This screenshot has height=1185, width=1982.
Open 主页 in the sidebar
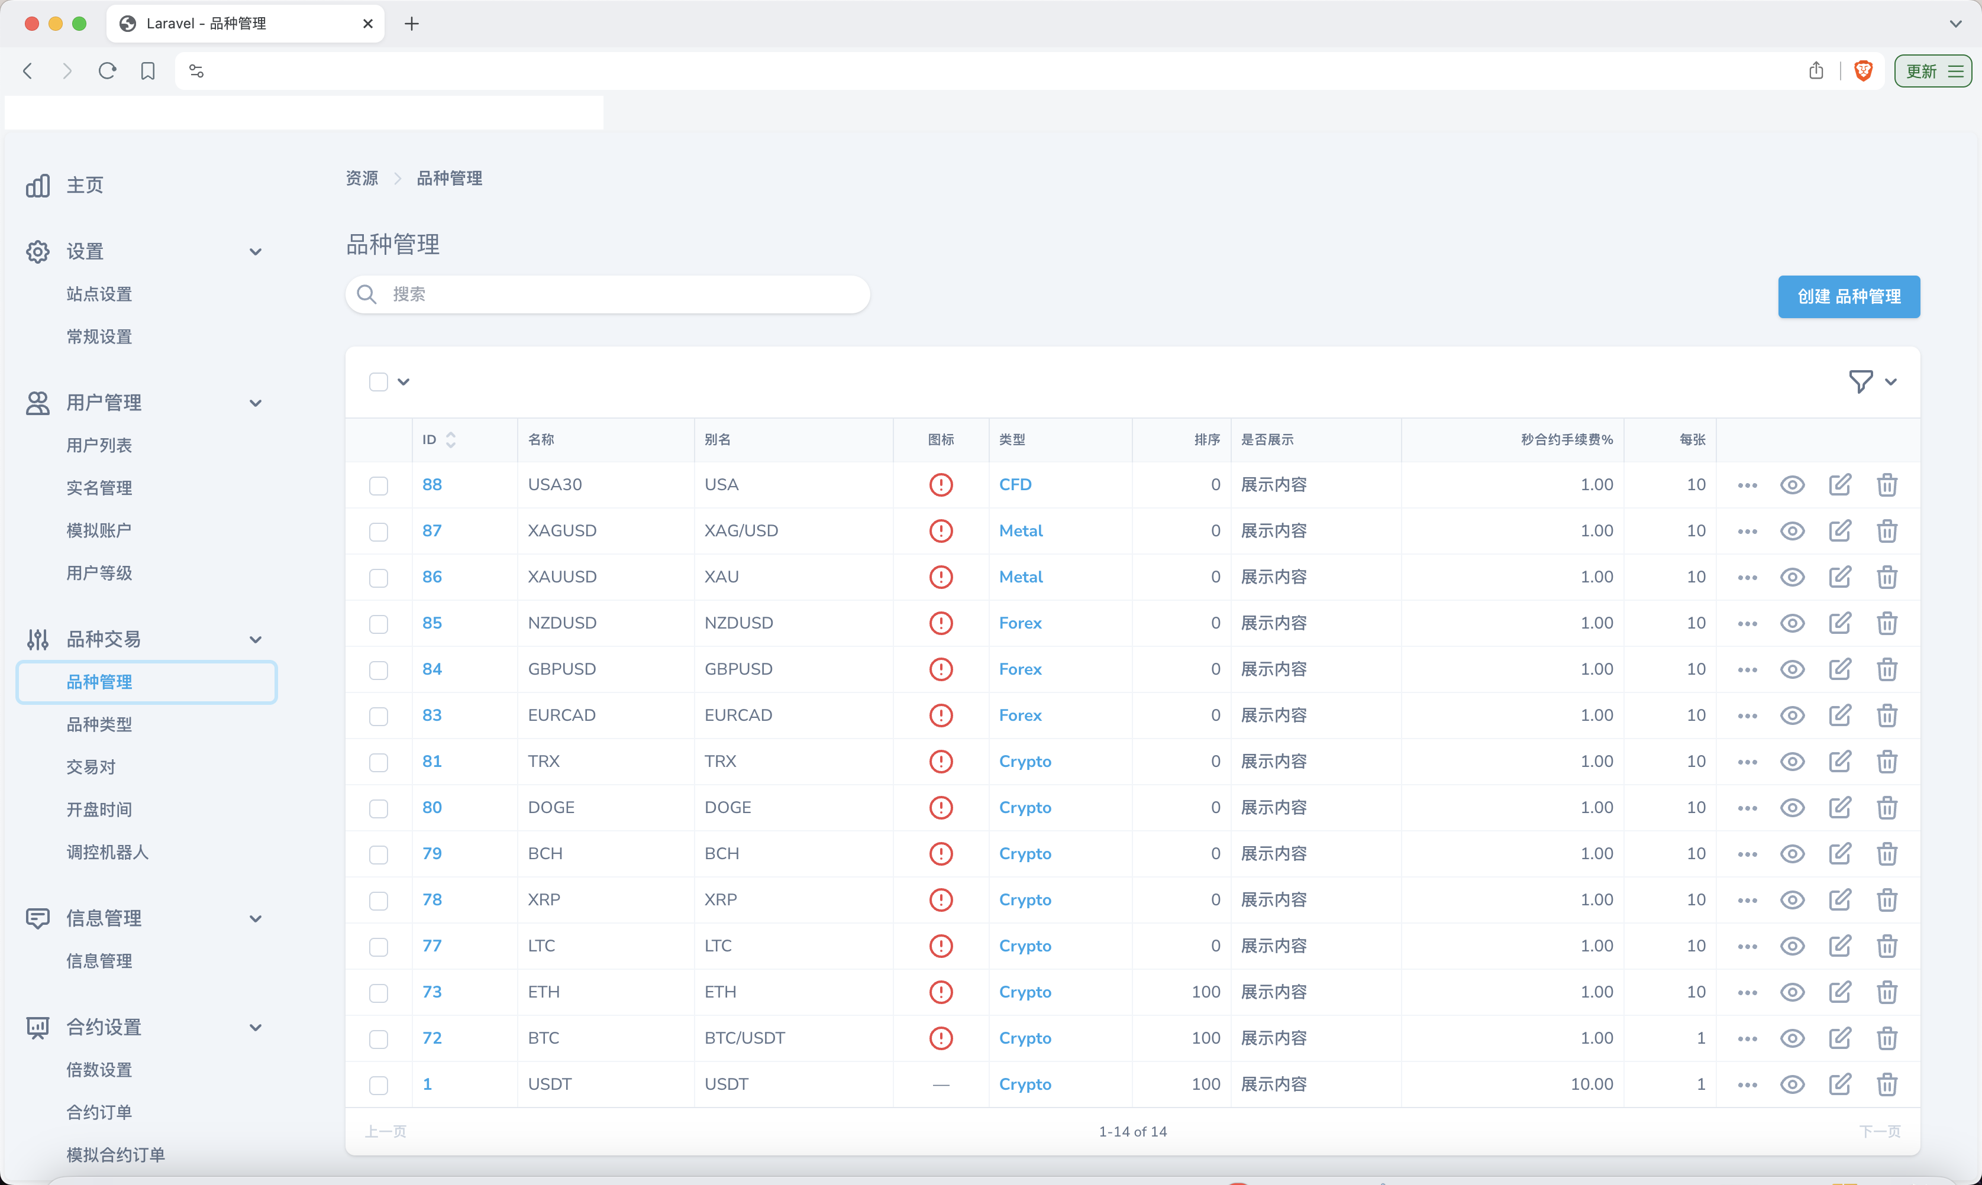point(85,185)
